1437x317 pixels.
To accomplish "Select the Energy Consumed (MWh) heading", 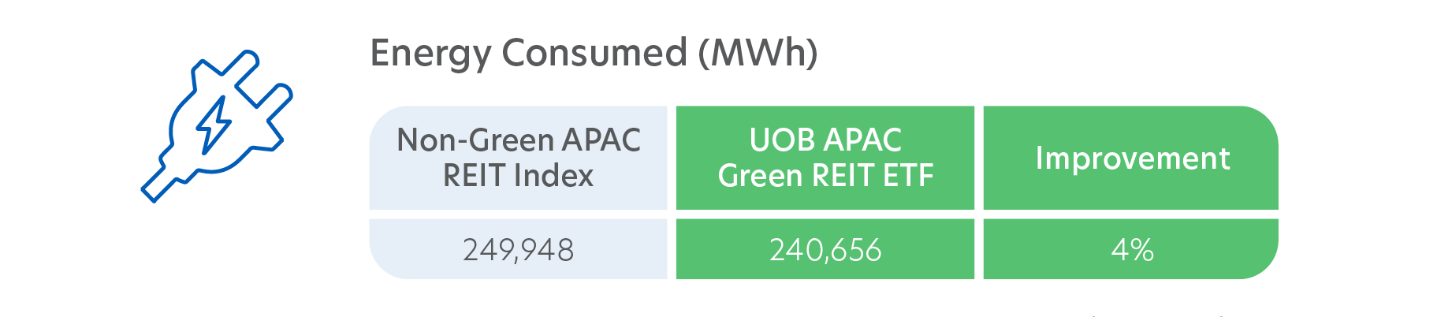I will [594, 54].
